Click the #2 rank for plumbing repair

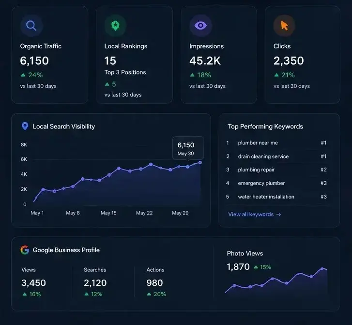(323, 170)
